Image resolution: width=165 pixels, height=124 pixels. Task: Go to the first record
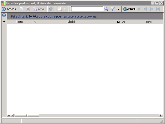coord(139,9)
